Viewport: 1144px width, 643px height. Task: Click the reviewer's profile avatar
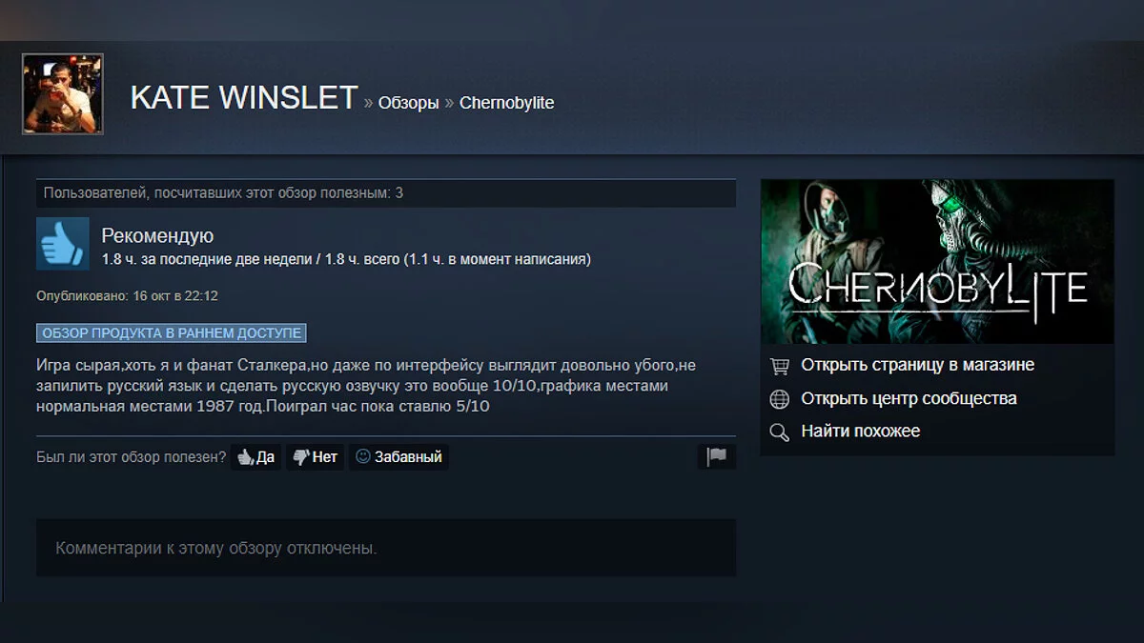tap(63, 93)
